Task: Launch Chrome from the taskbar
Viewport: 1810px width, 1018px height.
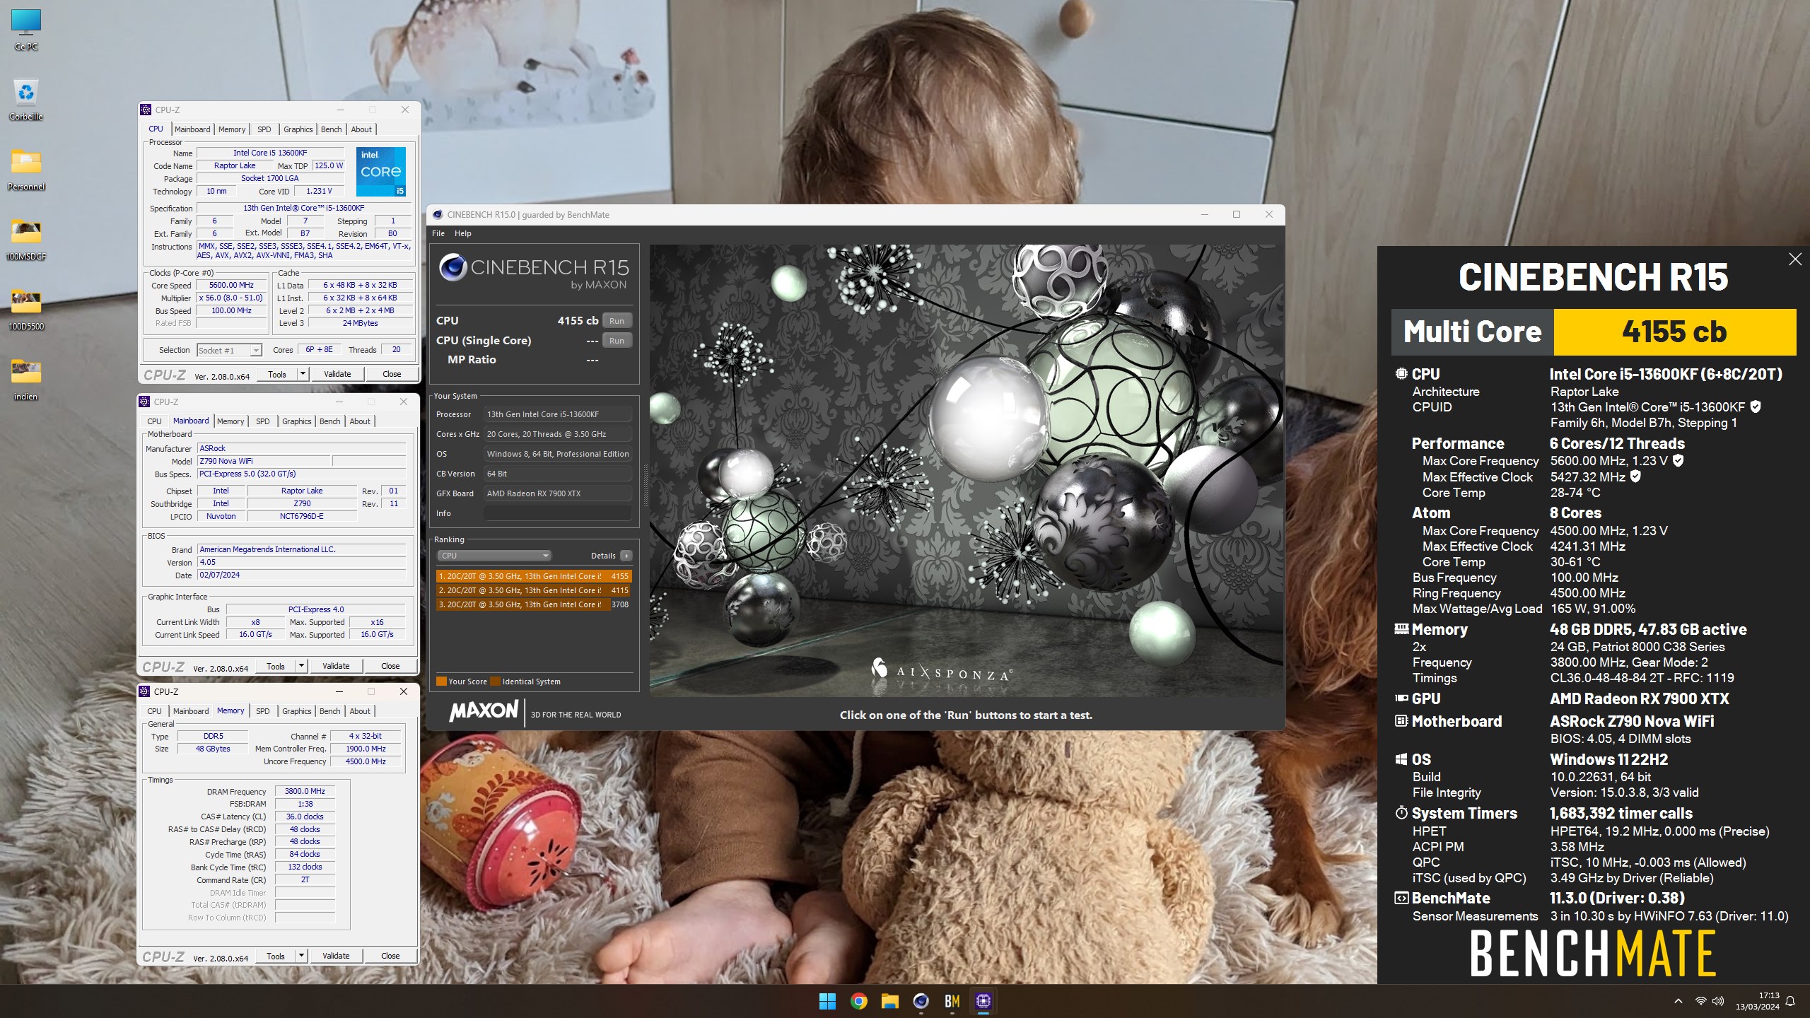Action: tap(858, 1001)
